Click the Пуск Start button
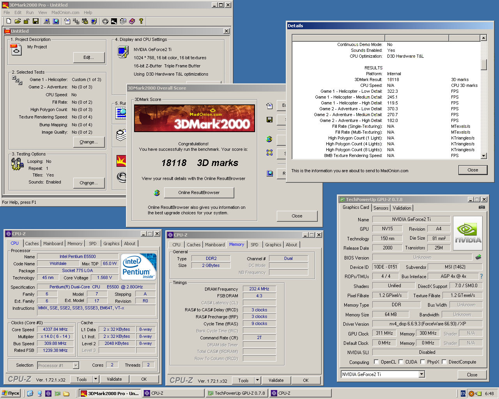The height and width of the screenshot is (399, 499). 11,394
